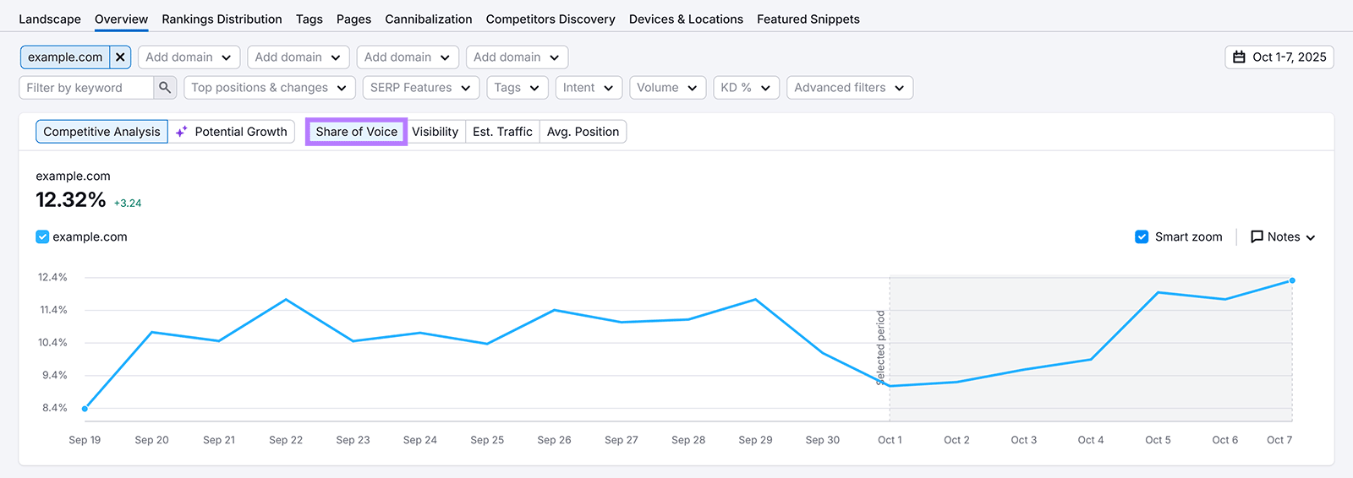Click the Filter by keyword input field
The height and width of the screenshot is (478, 1353).
(x=86, y=88)
